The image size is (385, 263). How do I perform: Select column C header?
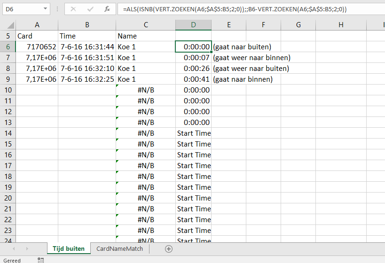point(146,25)
